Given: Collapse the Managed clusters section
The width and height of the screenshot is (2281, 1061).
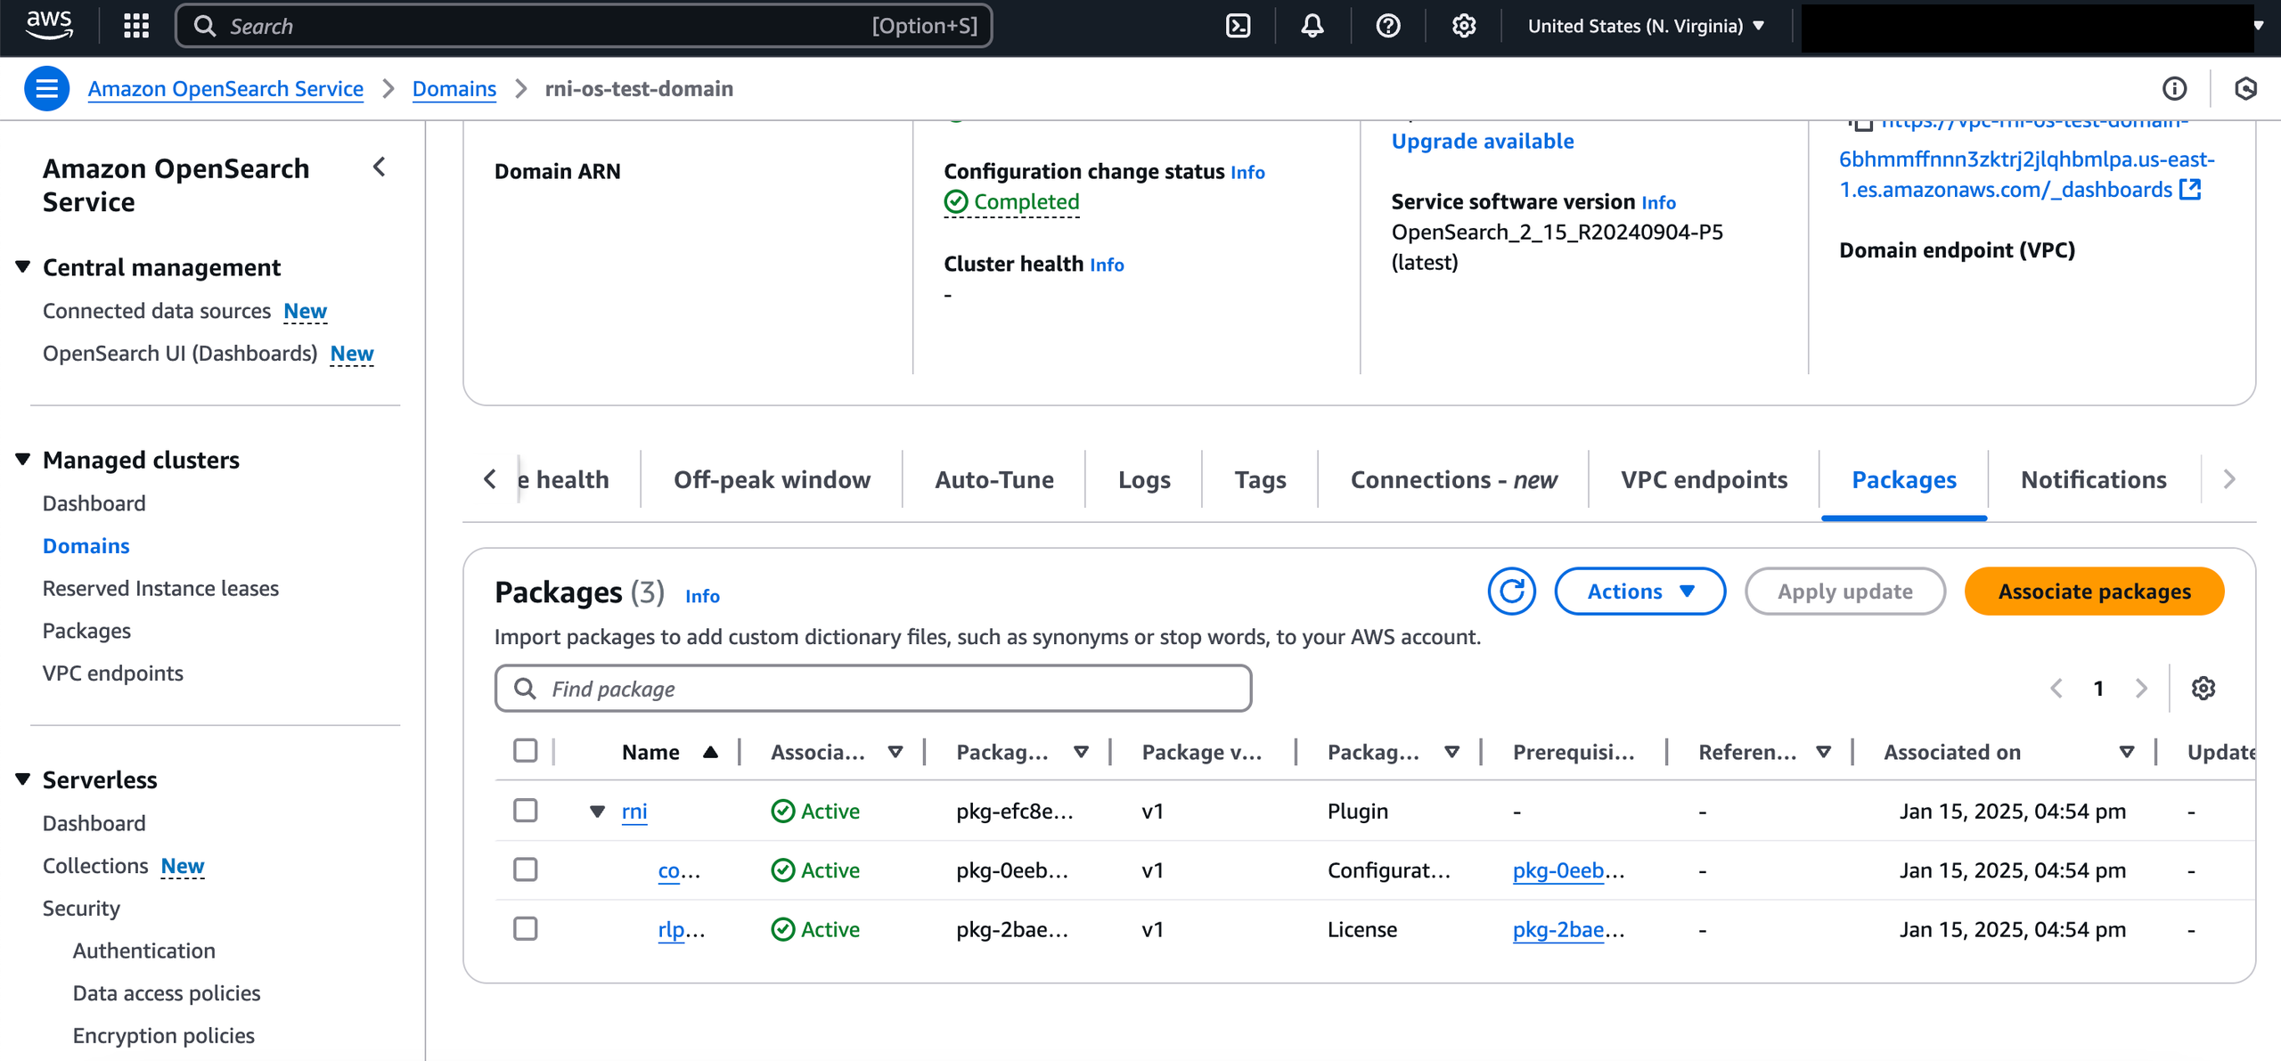Looking at the screenshot, I should point(23,459).
